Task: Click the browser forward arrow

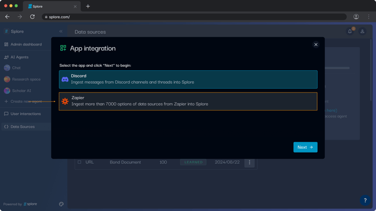Action: 20,17
